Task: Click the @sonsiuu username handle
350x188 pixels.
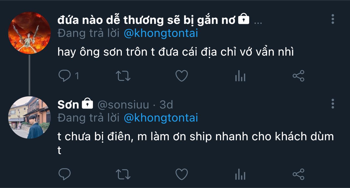Action: click(123, 104)
